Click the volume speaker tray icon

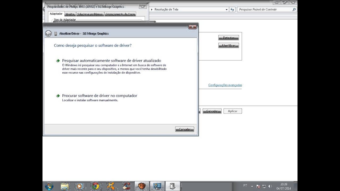point(270,186)
